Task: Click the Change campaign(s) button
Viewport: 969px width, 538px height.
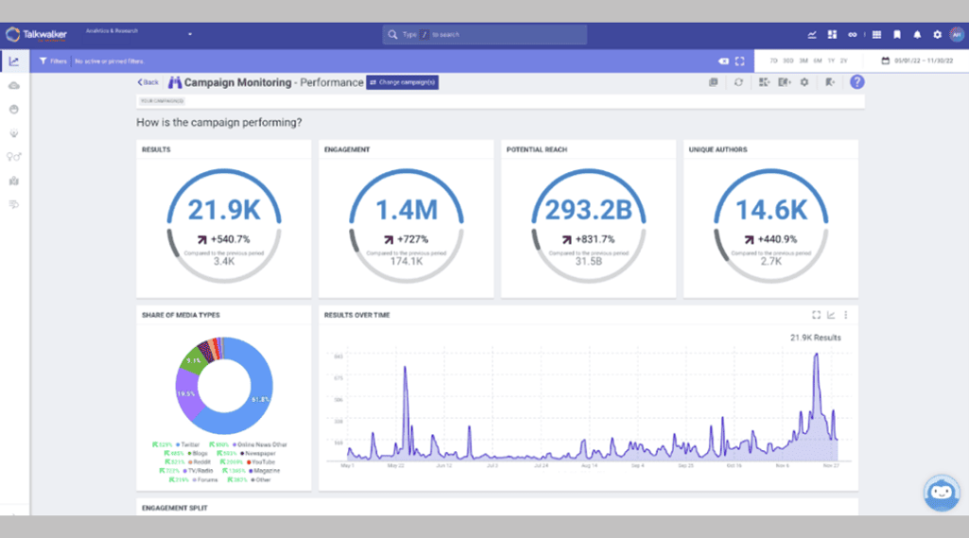Action: (x=403, y=82)
